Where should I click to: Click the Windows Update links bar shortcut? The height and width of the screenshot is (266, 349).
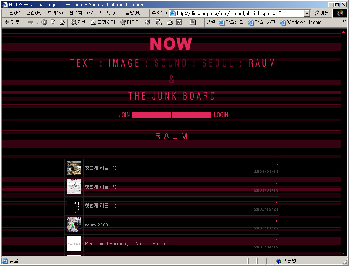point(301,22)
